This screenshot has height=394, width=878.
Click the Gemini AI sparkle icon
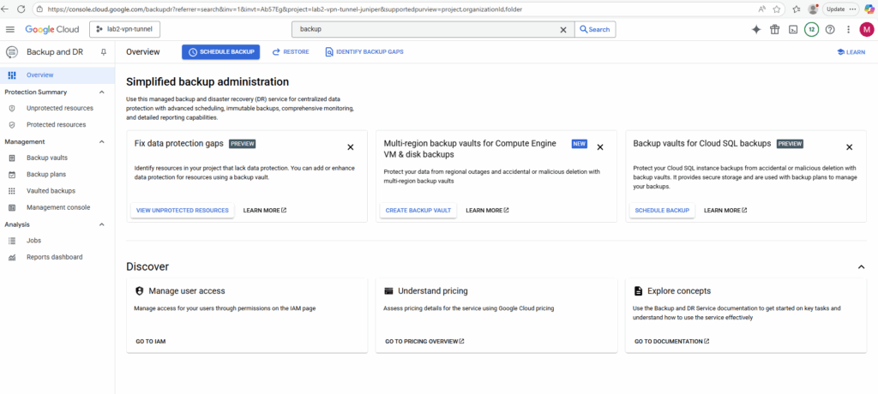(x=756, y=29)
